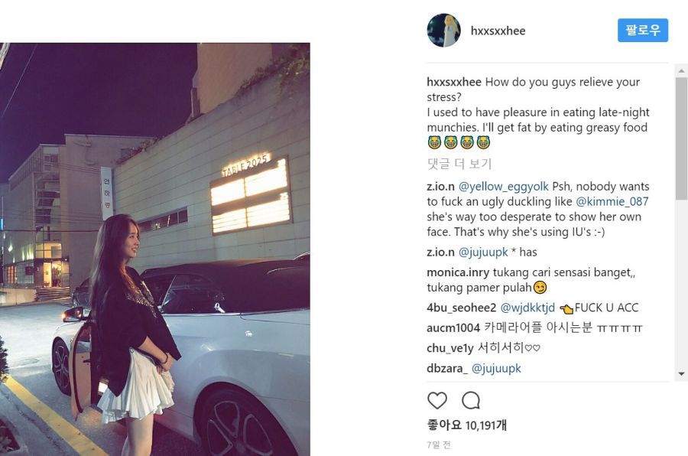Open @wjdkktjd mention link
Viewport: 688px width, 456px height.
(x=528, y=308)
